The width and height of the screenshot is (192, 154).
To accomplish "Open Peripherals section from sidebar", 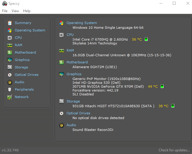I will (24, 89).
